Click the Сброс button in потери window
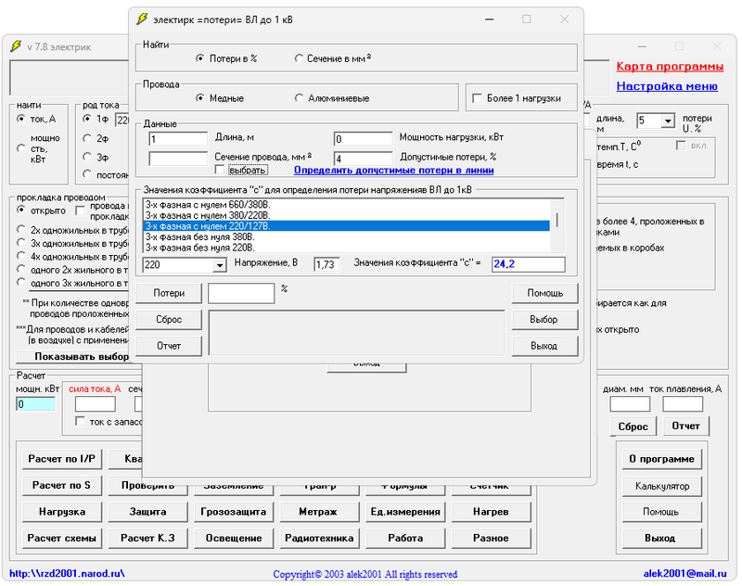Image resolution: width=742 pixels, height=586 pixels. click(x=169, y=320)
